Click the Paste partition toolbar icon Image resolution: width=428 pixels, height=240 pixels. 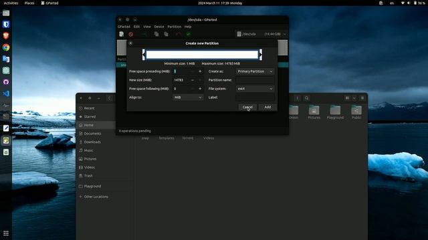tap(166, 34)
